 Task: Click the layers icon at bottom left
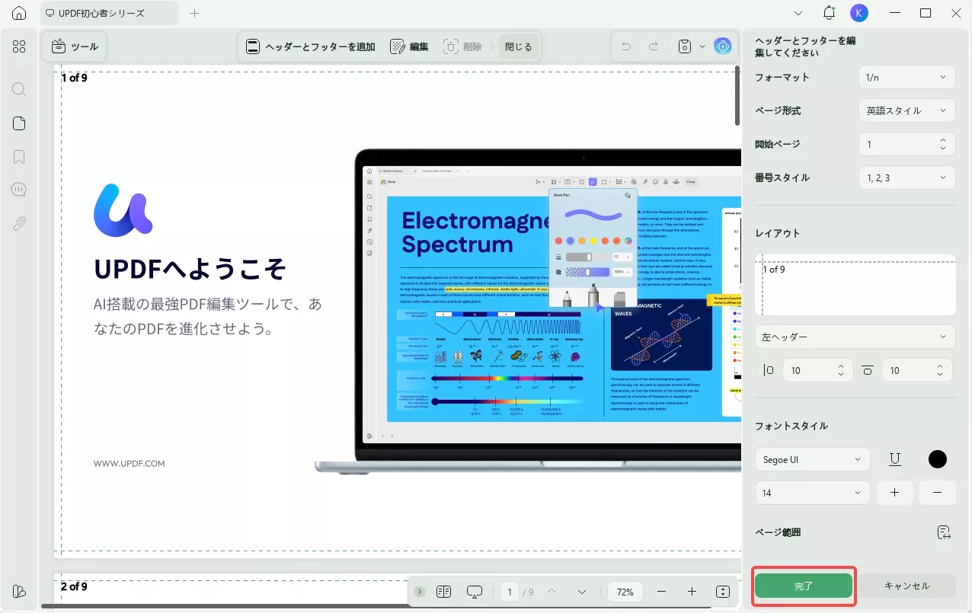[x=19, y=592]
